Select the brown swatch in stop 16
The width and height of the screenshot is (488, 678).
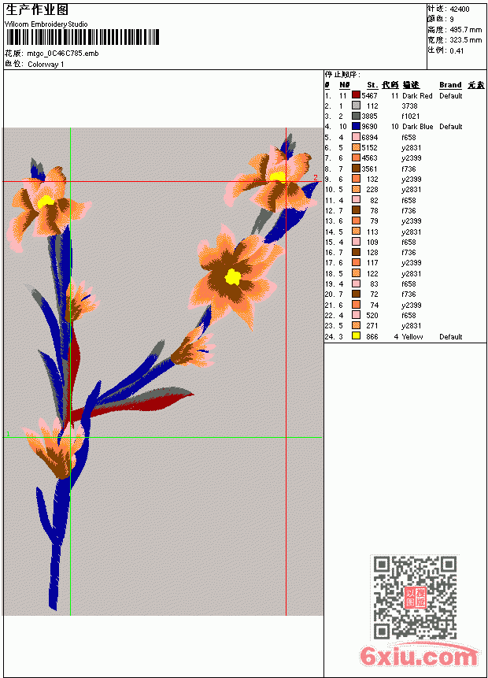(356, 253)
